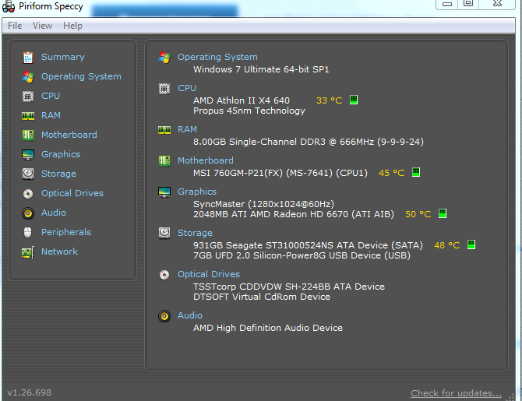Click the RAM stick icon in sidebar
The image size is (522, 401).
(x=28, y=116)
